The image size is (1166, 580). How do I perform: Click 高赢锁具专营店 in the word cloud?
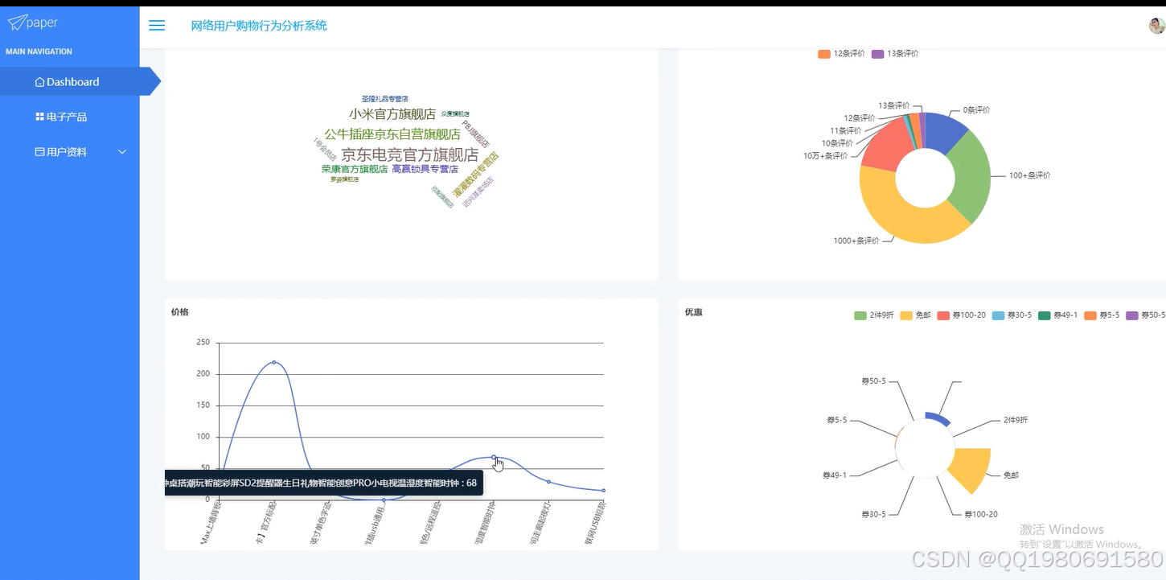(425, 169)
